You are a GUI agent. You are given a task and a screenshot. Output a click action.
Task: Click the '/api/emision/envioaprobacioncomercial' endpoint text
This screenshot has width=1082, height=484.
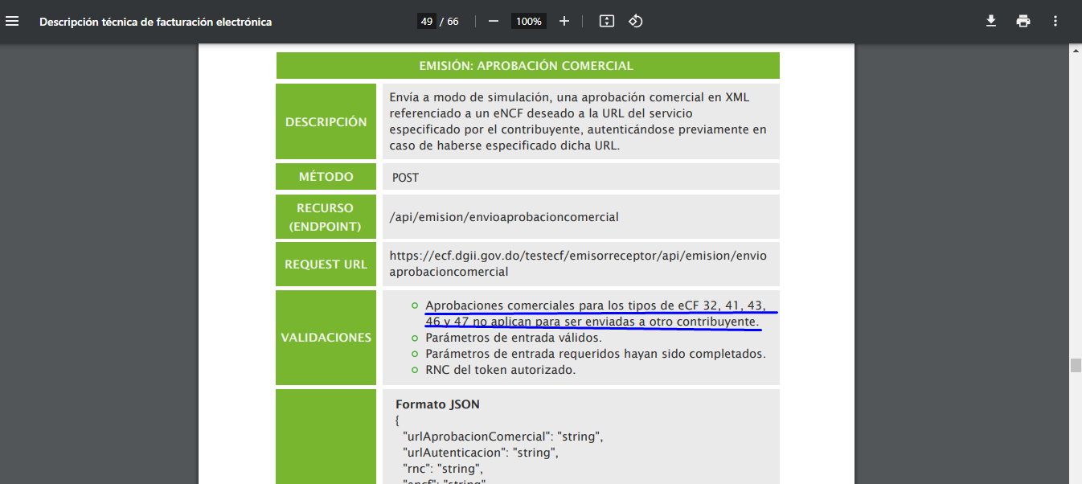[x=504, y=217]
